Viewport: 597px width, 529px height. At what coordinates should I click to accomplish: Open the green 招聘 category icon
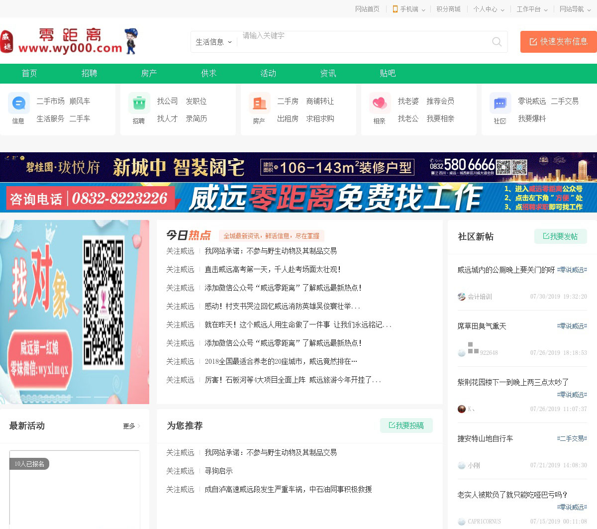139,104
